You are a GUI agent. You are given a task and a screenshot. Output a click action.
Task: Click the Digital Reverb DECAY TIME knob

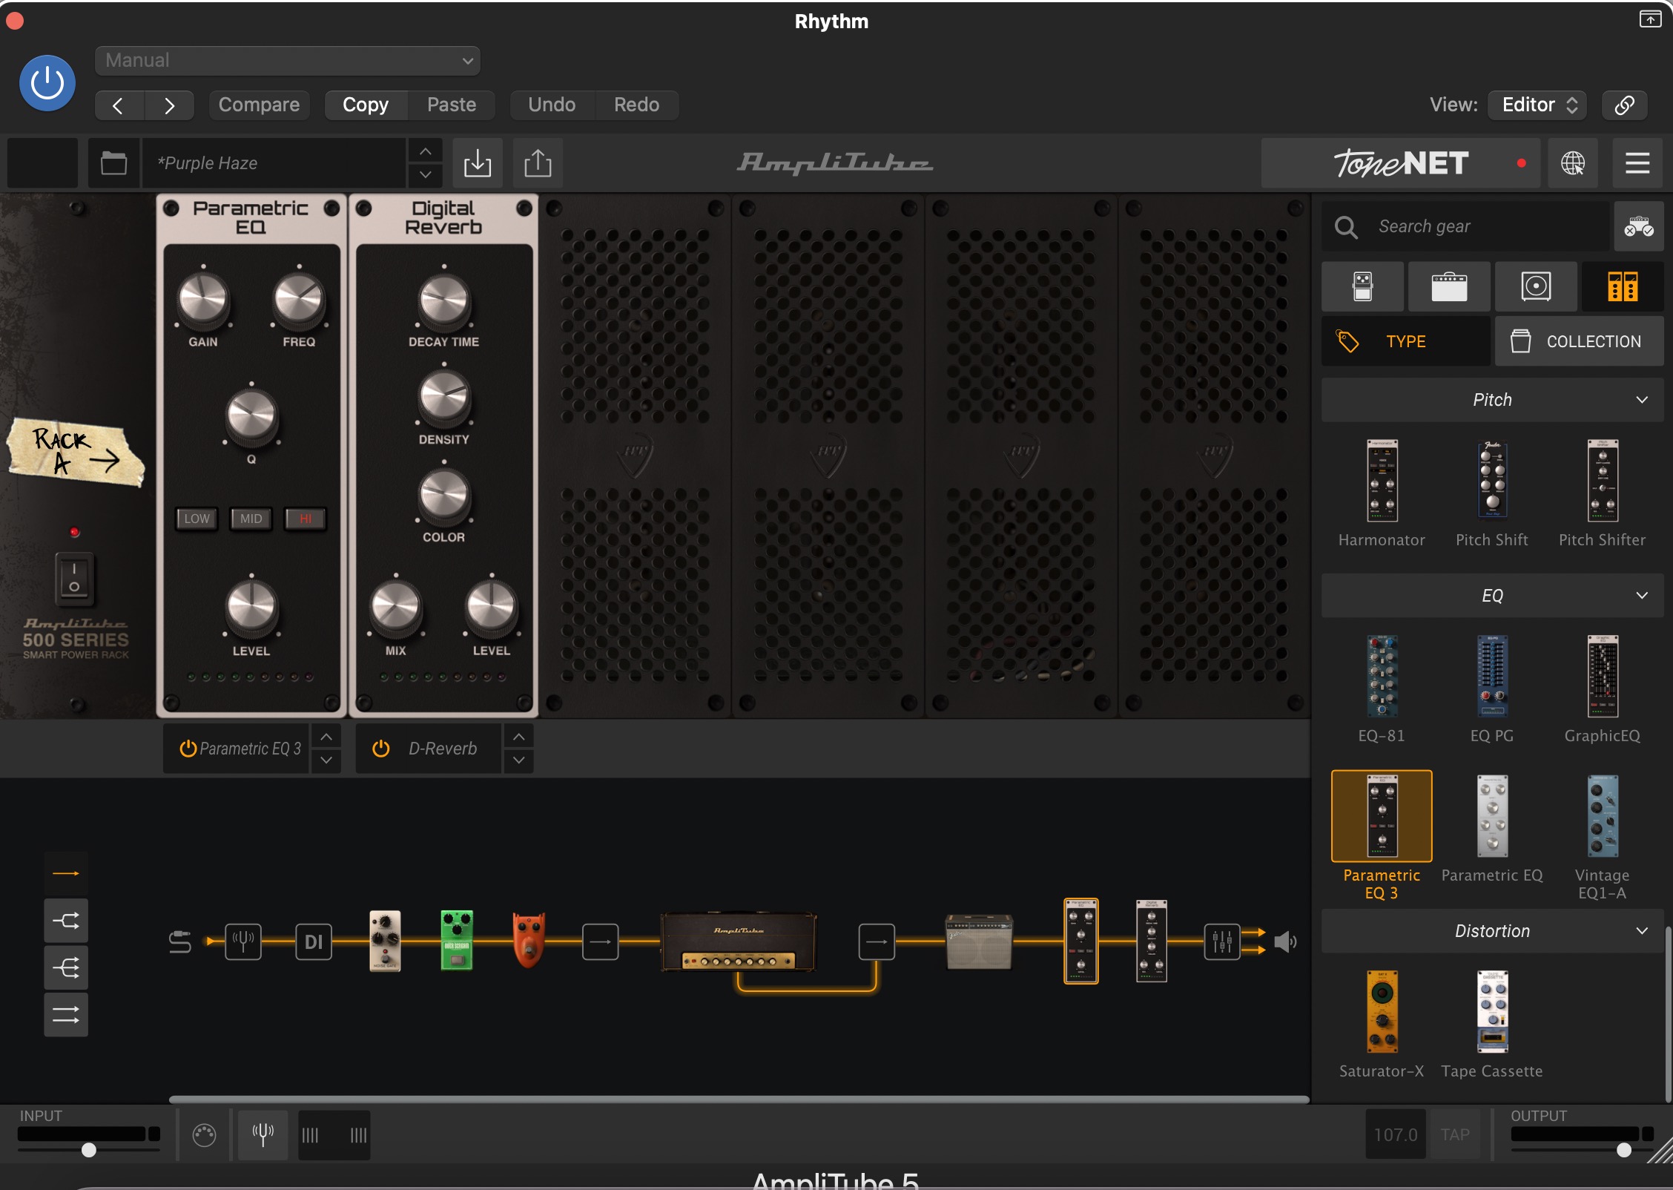coord(443,300)
